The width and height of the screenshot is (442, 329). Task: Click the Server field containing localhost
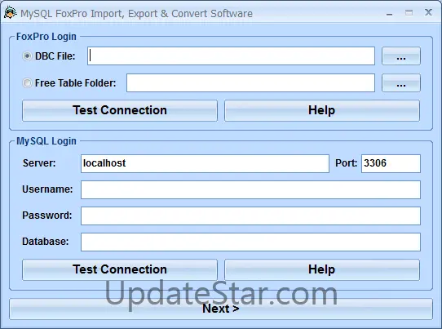tap(205, 163)
